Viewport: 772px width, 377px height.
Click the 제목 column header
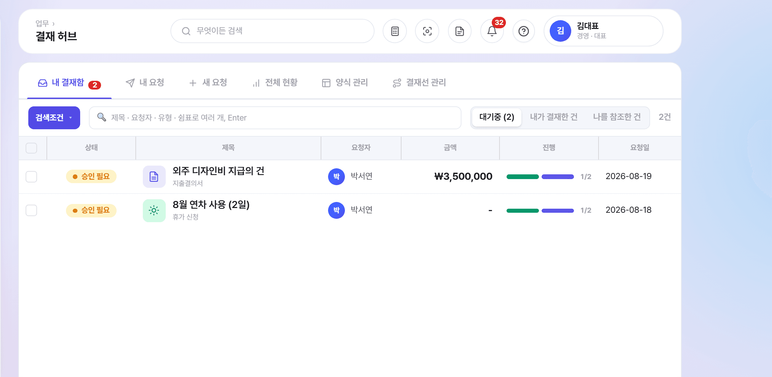(228, 148)
